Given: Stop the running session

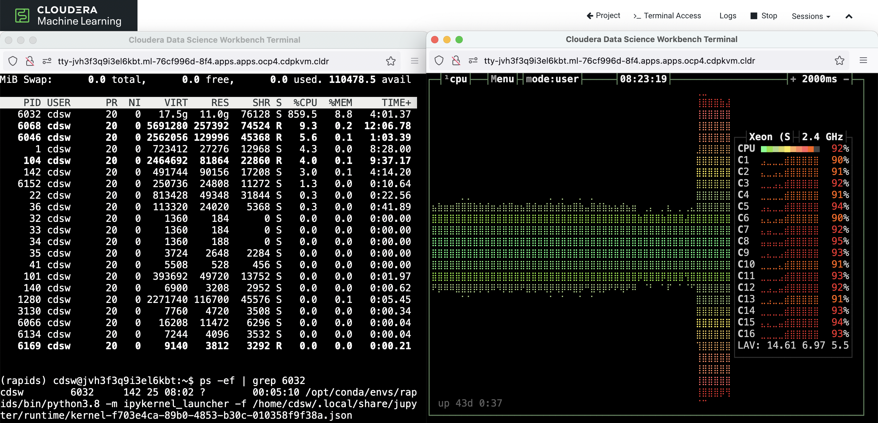Looking at the screenshot, I should [x=764, y=16].
